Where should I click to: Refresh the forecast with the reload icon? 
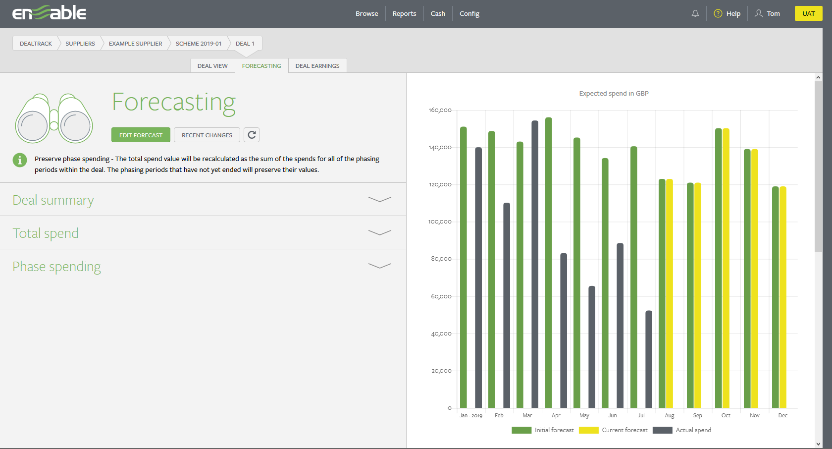pyautogui.click(x=252, y=134)
